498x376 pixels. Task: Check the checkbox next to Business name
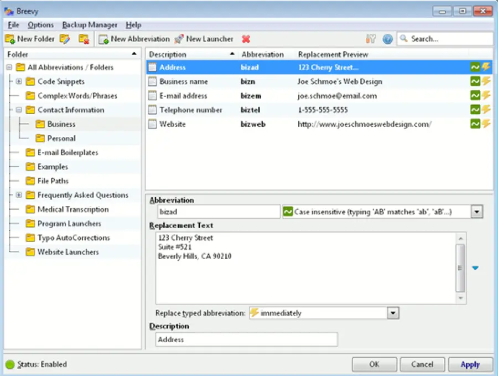152,81
